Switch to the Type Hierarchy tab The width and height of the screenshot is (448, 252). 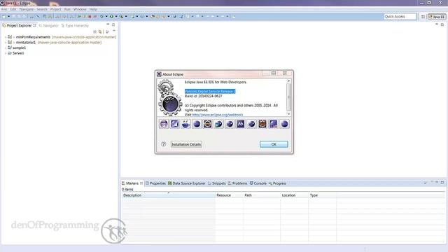tap(75, 26)
